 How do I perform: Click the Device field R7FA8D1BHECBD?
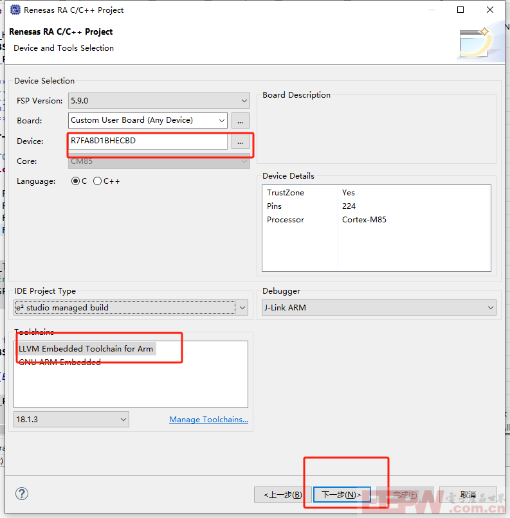point(148,141)
